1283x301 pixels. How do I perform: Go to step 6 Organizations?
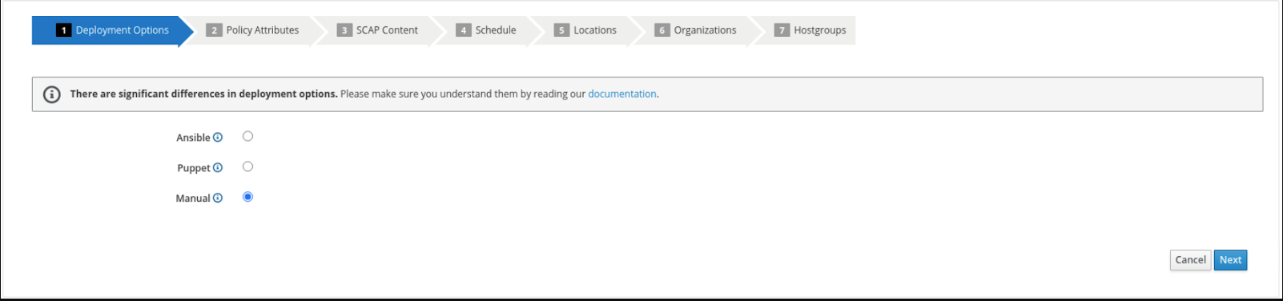695,30
